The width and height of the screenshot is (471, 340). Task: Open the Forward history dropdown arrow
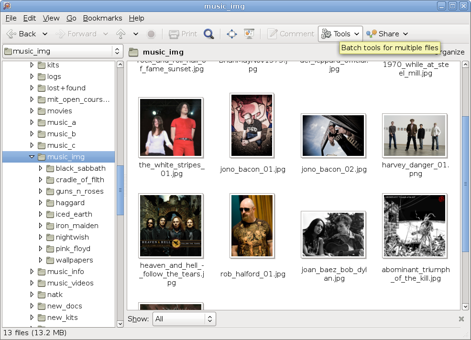click(105, 34)
